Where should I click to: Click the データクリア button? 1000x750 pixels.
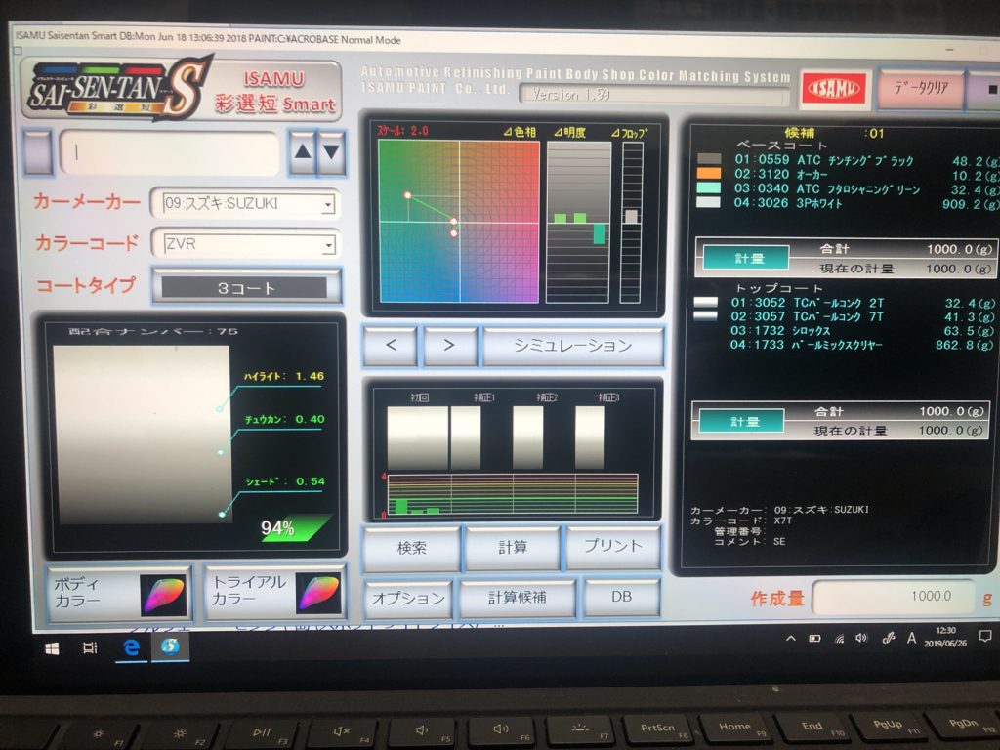click(922, 88)
